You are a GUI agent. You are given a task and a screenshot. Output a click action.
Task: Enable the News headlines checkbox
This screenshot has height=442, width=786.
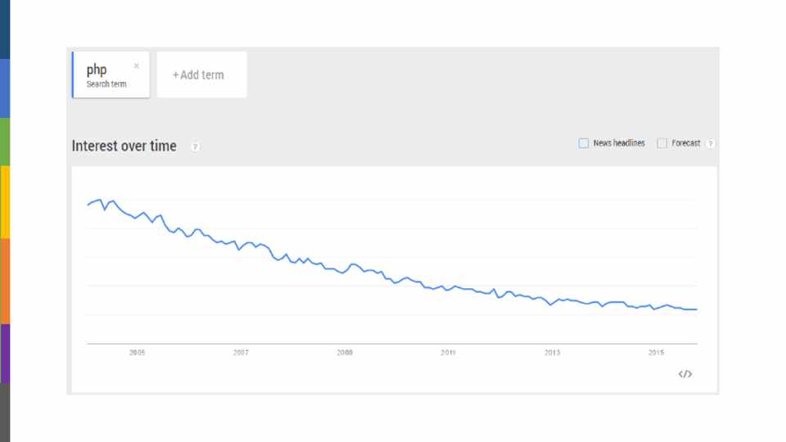click(x=584, y=143)
